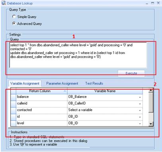Click inside the SQL query text box
162x152 pixels.
click(78, 55)
